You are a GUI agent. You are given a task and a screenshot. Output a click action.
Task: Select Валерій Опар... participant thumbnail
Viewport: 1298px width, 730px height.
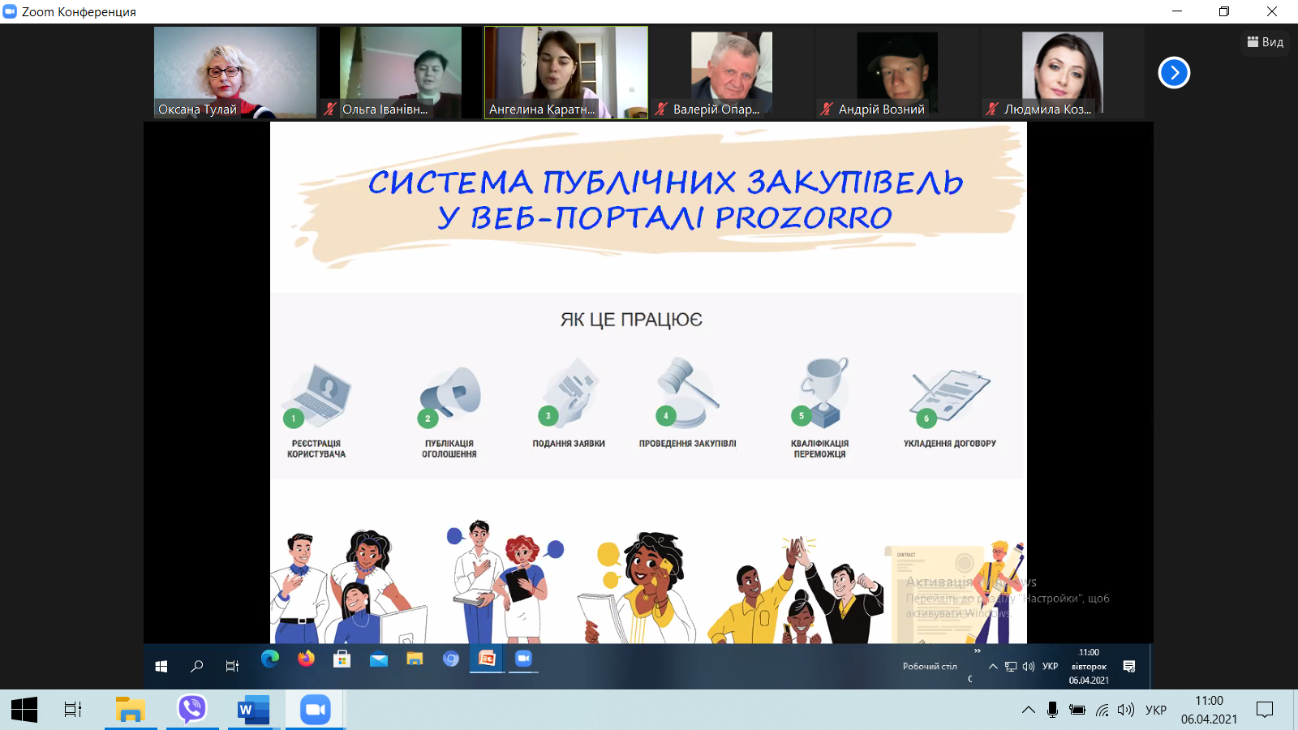[x=732, y=72]
